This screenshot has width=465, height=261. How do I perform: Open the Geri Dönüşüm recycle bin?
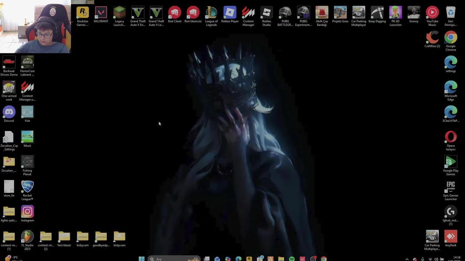point(451,16)
